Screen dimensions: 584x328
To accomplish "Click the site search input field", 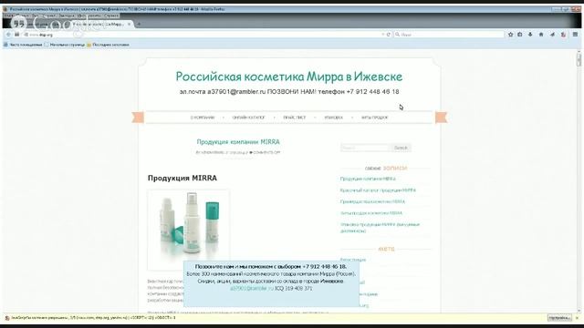I will (x=365, y=148).
